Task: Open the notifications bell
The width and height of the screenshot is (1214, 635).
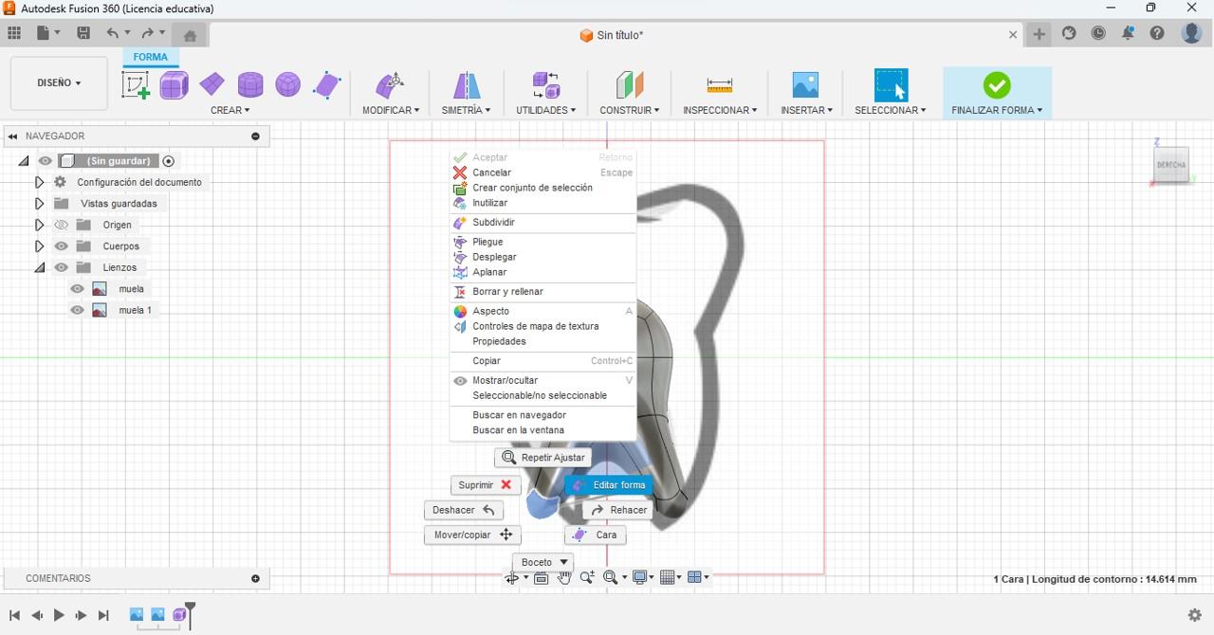Action: tap(1128, 33)
